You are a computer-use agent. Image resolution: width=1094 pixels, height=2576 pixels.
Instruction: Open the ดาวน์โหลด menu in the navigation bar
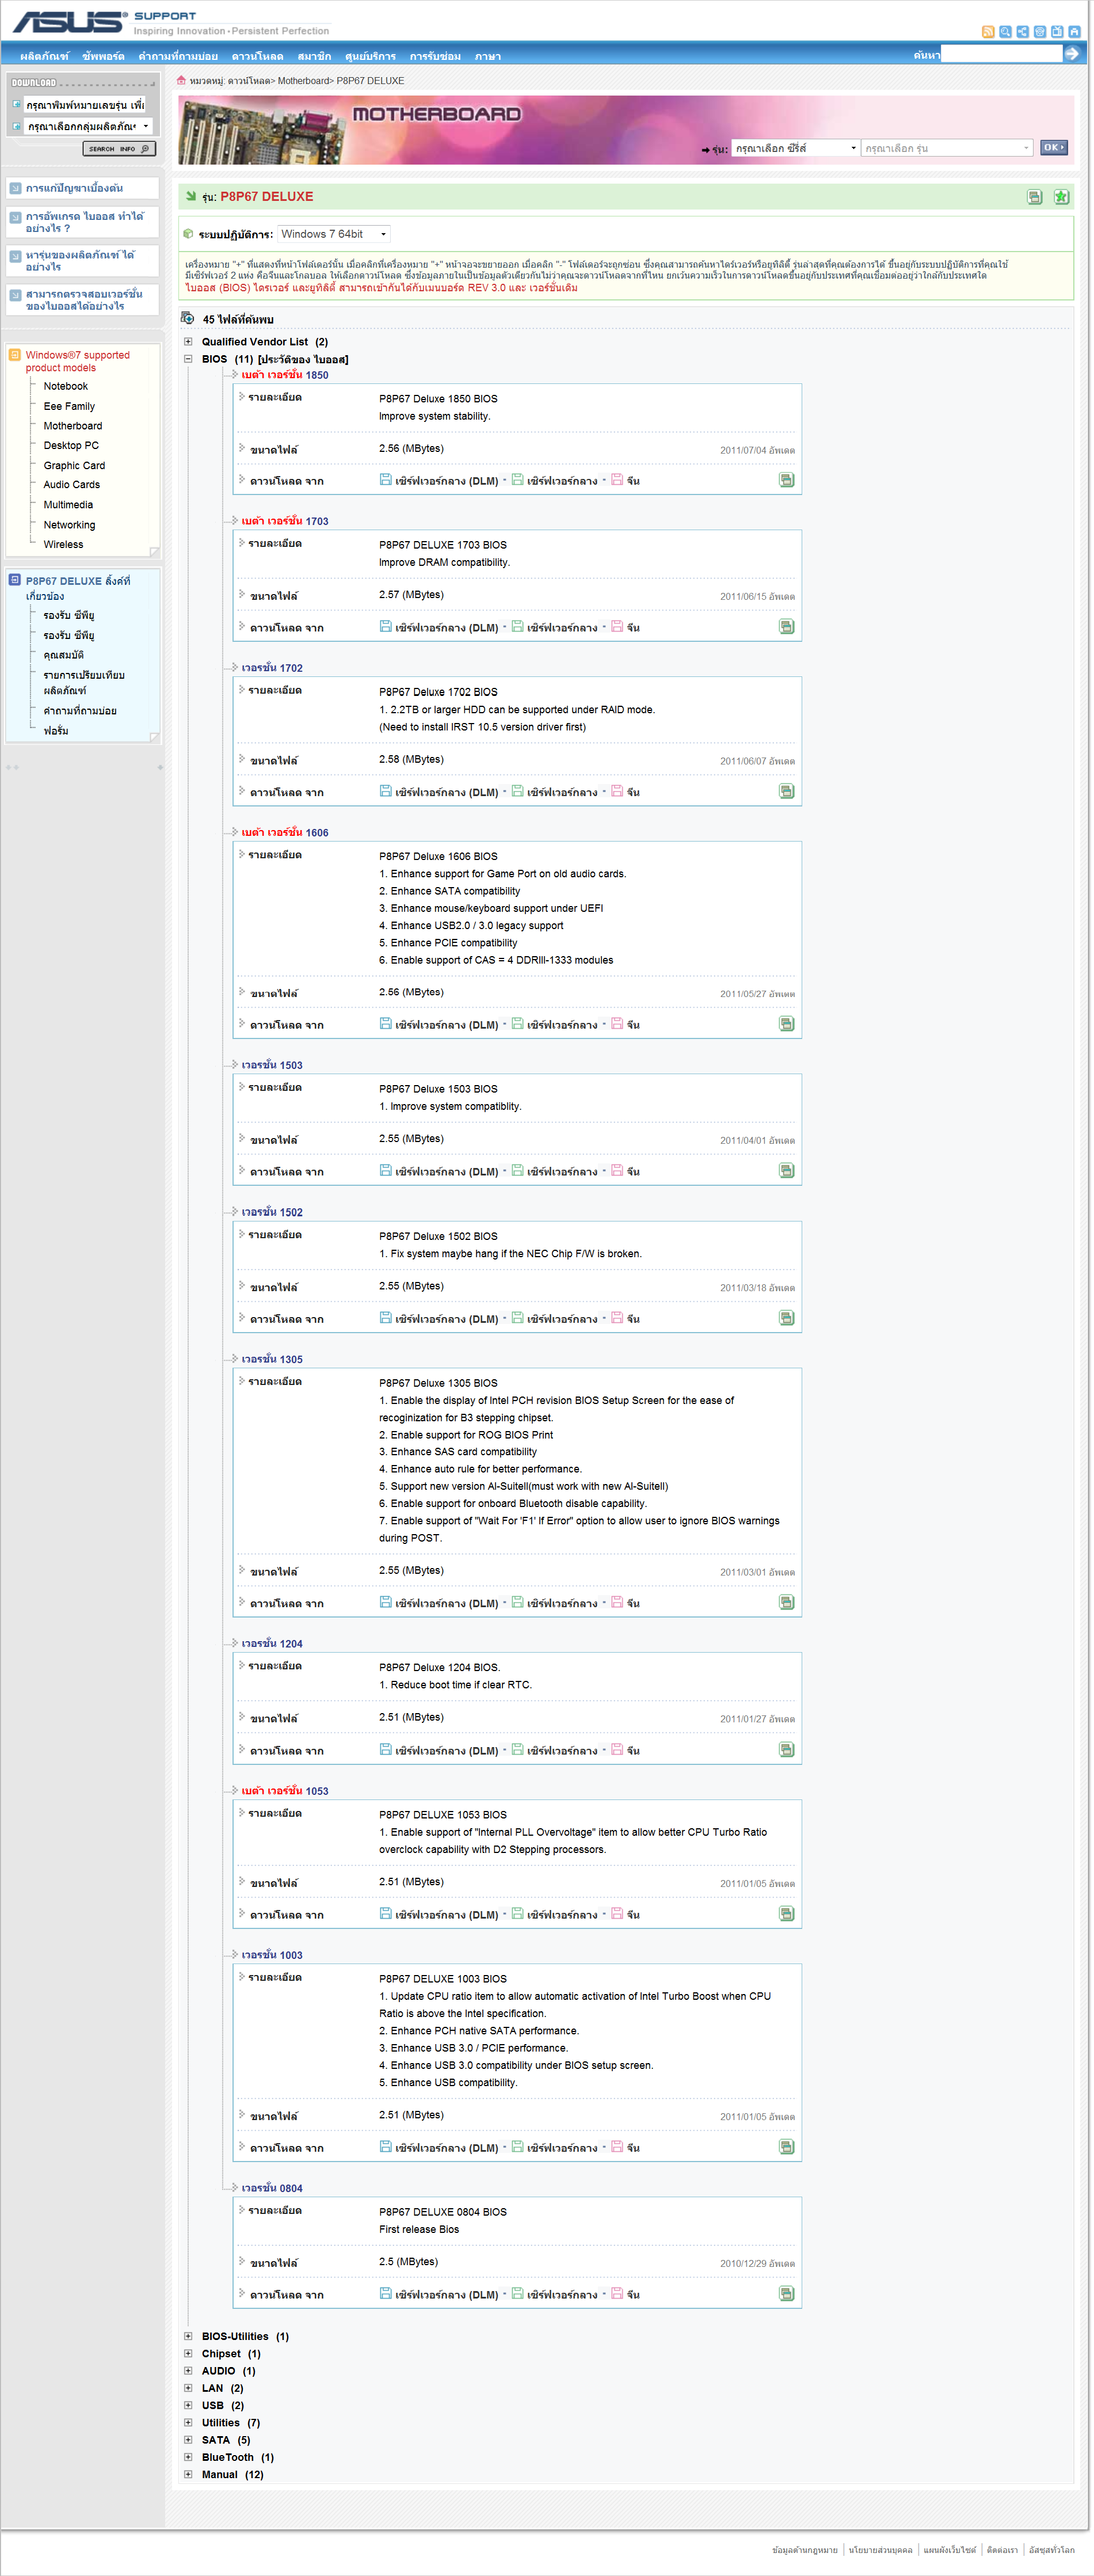click(257, 57)
